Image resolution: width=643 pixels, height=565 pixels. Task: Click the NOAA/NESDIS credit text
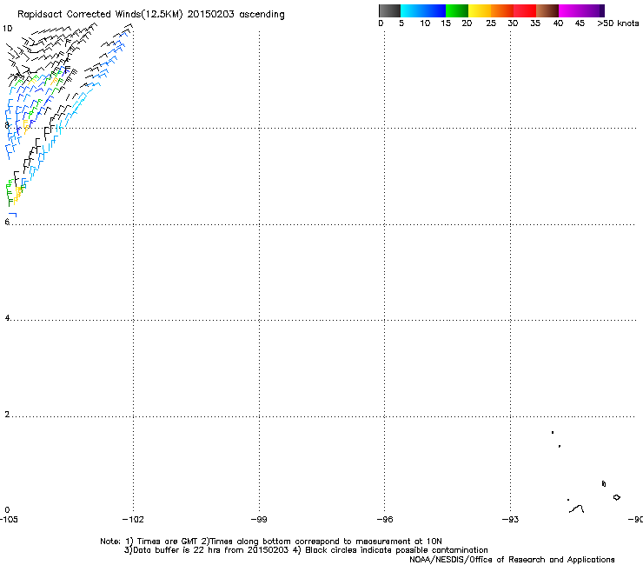click(x=512, y=560)
